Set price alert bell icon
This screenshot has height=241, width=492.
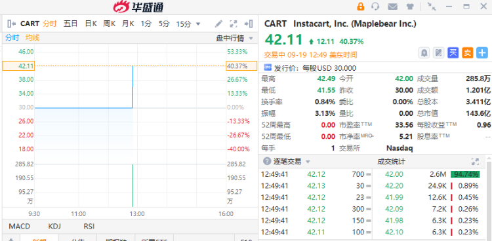424,53
